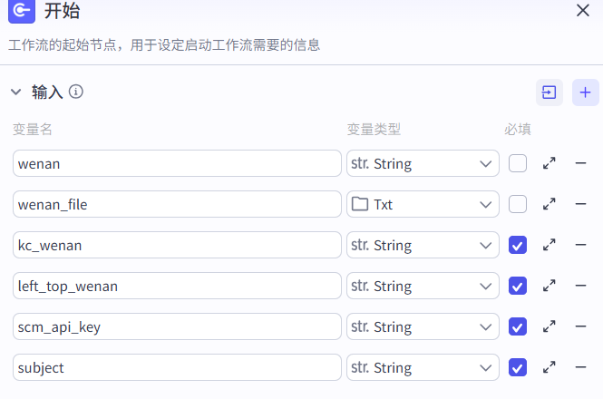Change the Txt type of wenan_file
The width and height of the screenshot is (603, 399).
pos(423,204)
